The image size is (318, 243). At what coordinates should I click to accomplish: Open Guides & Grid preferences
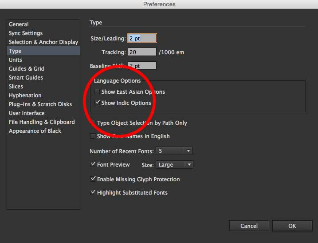click(x=26, y=69)
